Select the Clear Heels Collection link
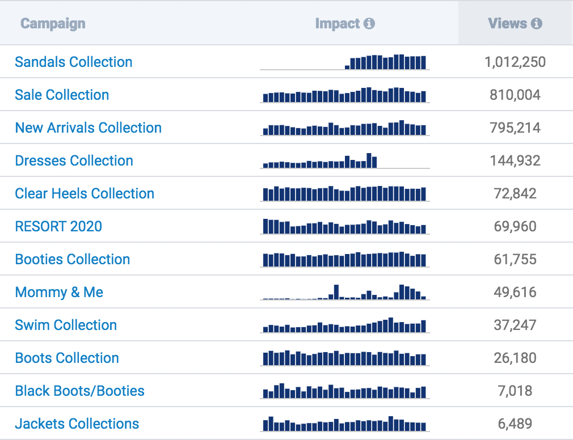 click(85, 193)
